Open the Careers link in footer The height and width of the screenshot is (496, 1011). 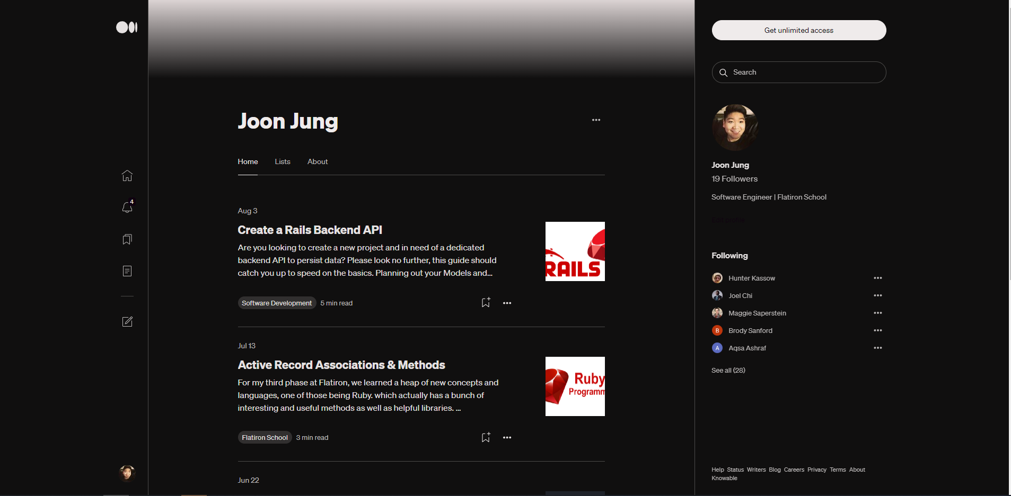pos(794,470)
